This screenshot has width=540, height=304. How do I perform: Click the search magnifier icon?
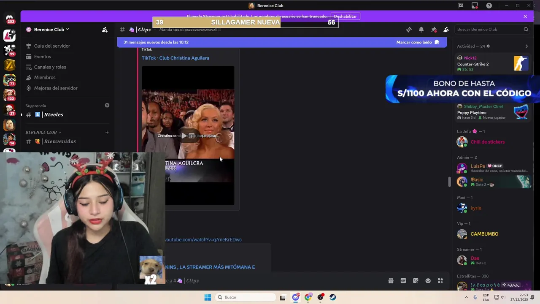pyautogui.click(x=526, y=30)
